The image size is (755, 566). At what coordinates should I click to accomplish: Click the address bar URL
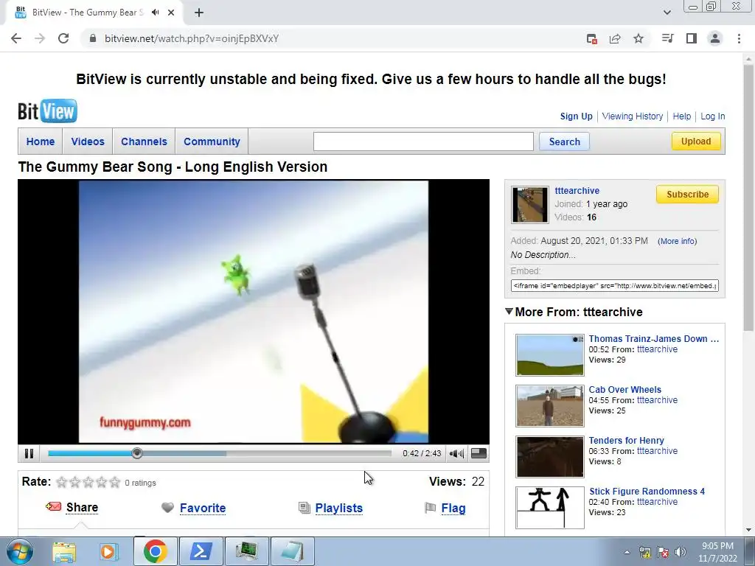click(192, 38)
